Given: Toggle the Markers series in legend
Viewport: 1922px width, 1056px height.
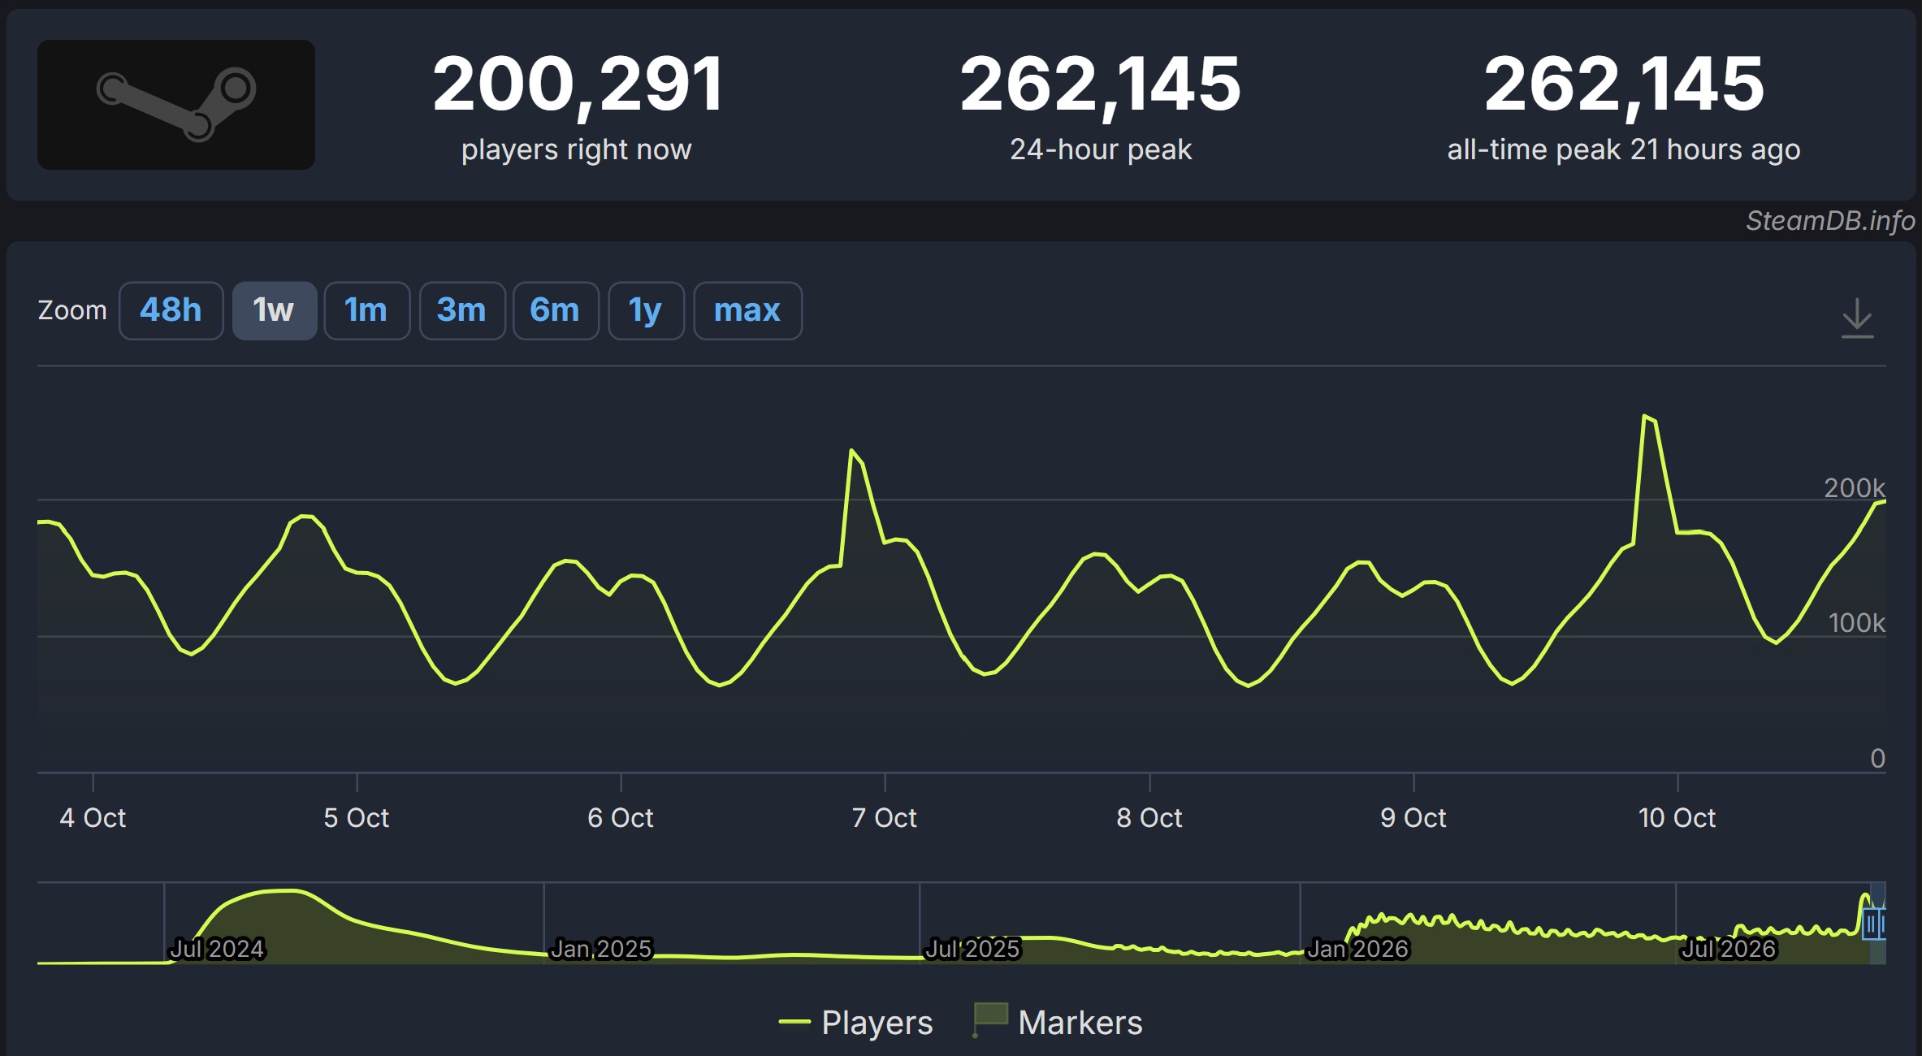Looking at the screenshot, I should pos(1058,1022).
